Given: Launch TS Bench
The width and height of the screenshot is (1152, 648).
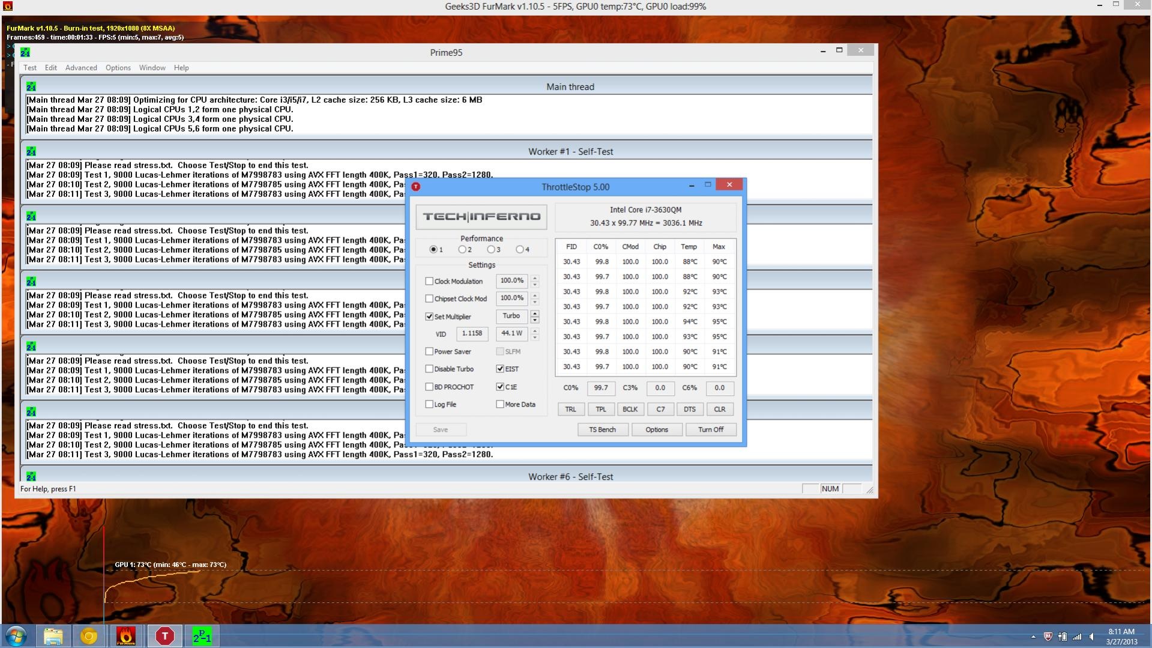Looking at the screenshot, I should (602, 430).
